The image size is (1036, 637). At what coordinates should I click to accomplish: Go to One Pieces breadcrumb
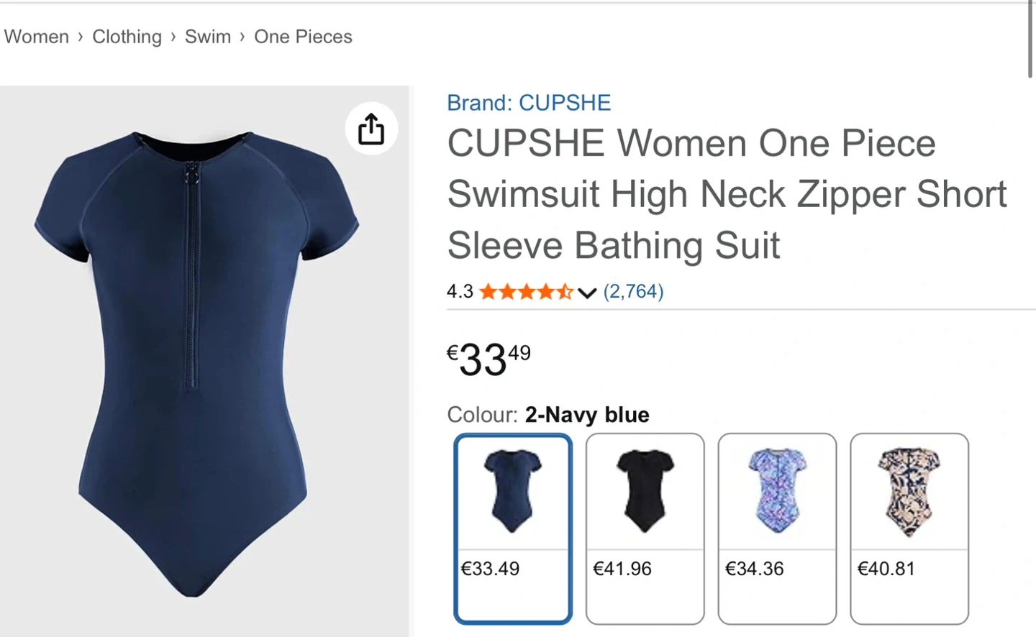tap(303, 37)
